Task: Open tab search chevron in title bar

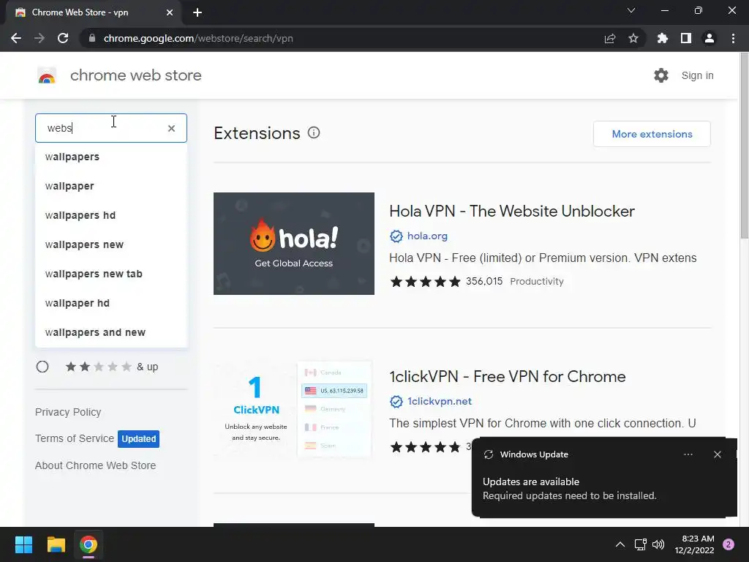Action: [631, 10]
